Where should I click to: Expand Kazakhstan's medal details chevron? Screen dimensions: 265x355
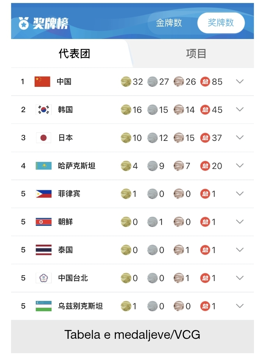coord(240,166)
